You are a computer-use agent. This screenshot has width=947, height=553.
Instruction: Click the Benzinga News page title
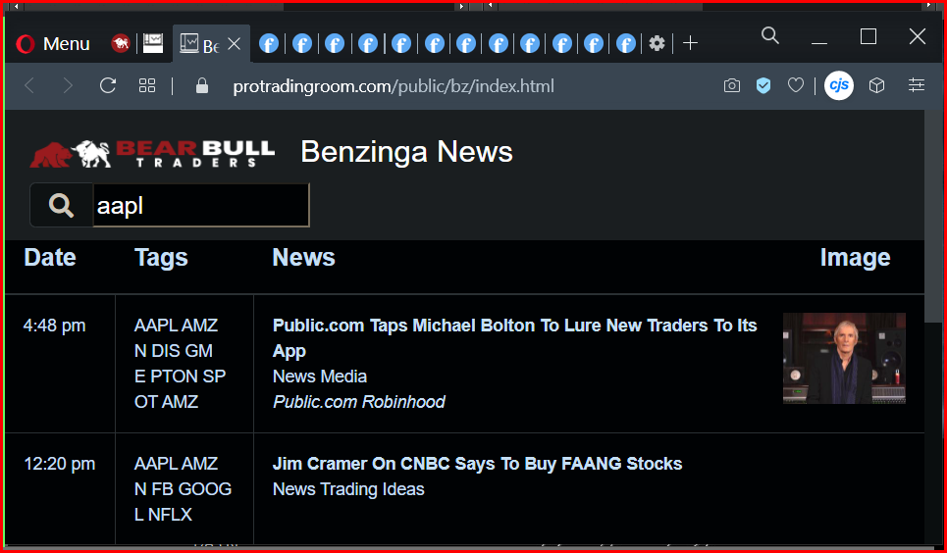pos(406,152)
